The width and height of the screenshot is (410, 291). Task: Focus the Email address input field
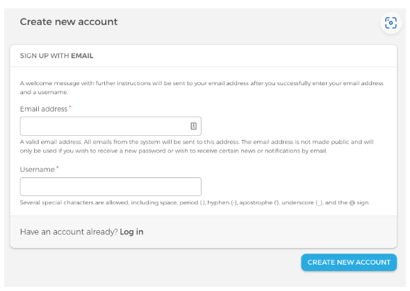click(x=110, y=126)
